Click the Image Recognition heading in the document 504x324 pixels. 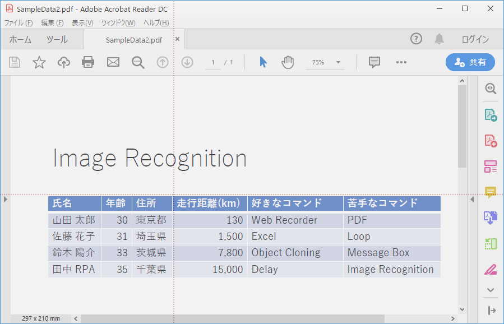click(x=150, y=159)
